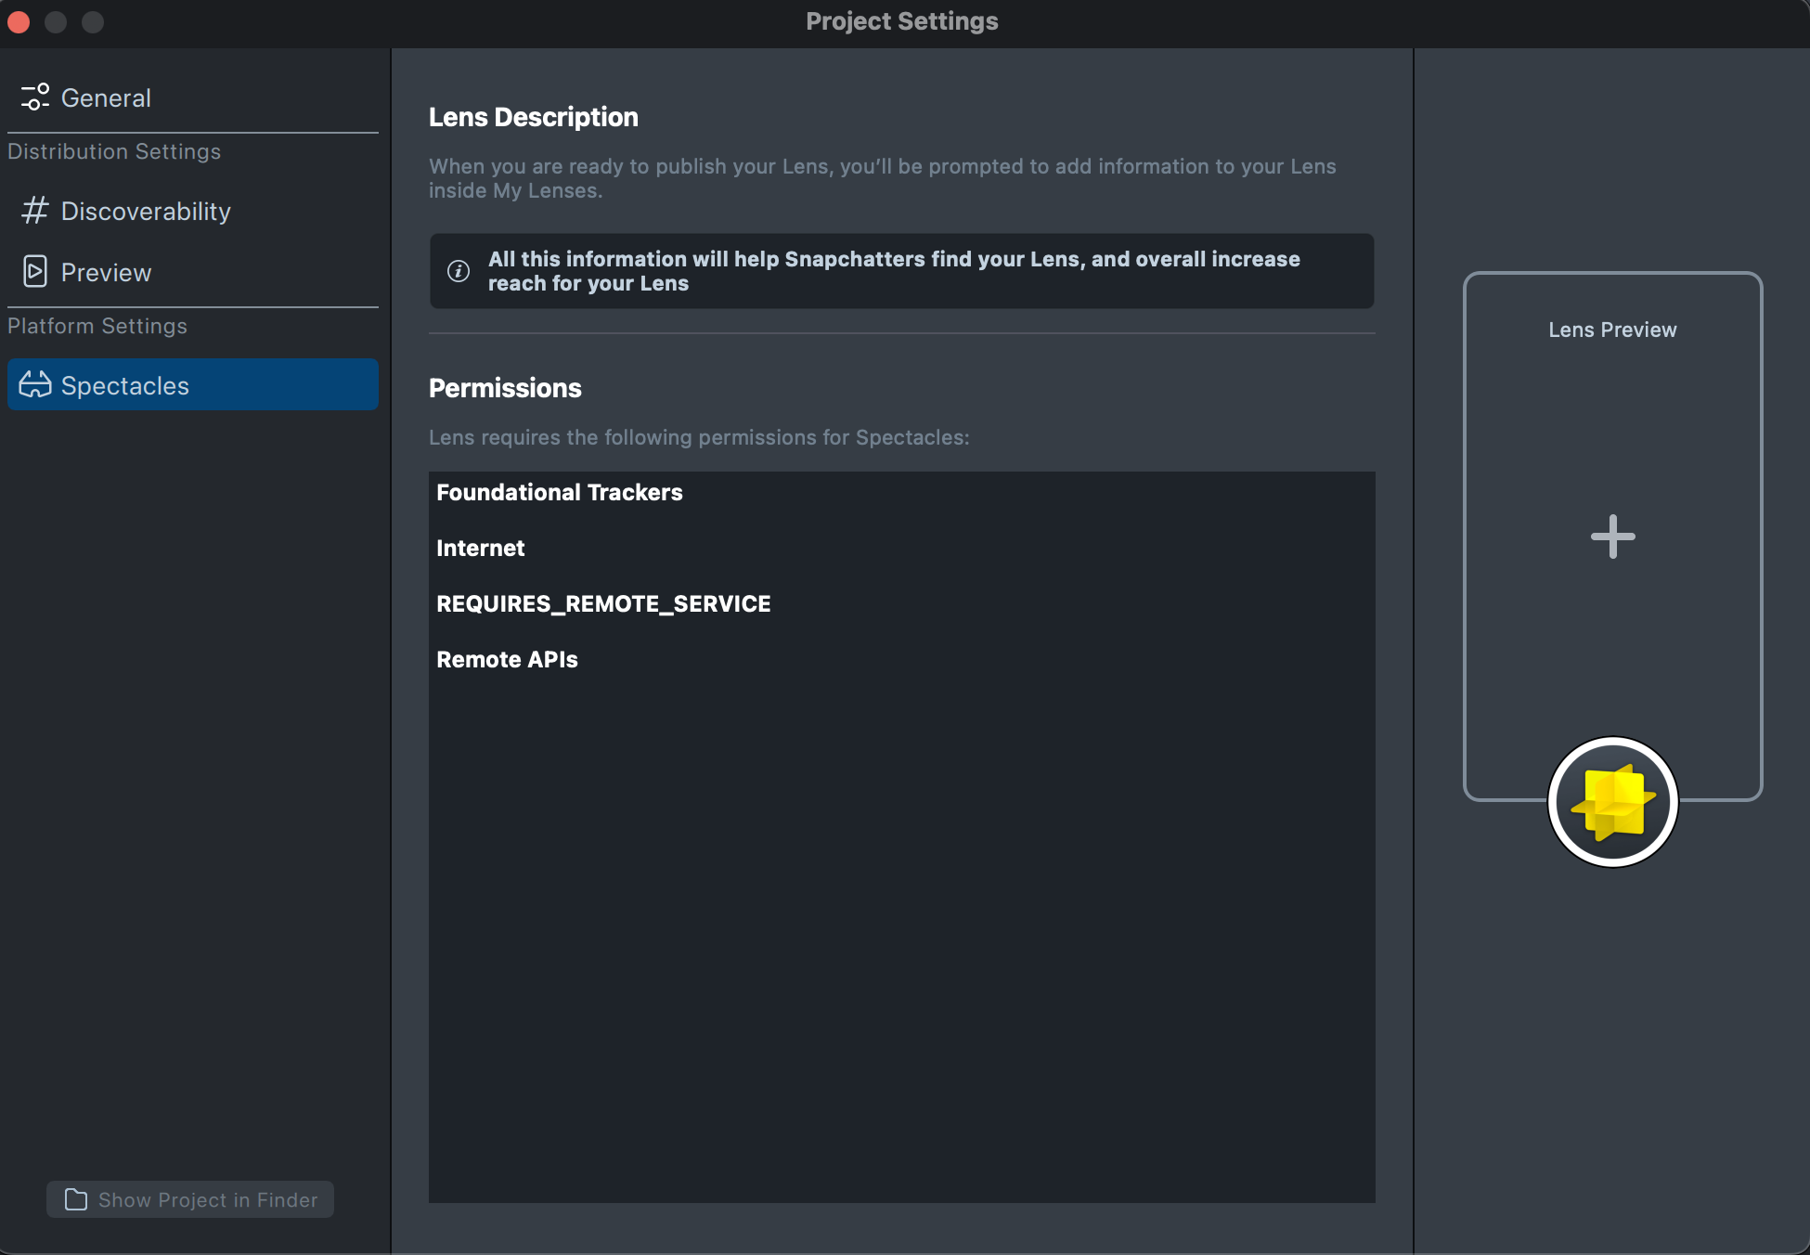1810x1255 pixels.
Task: Click the Preview play icon
Action: (35, 272)
